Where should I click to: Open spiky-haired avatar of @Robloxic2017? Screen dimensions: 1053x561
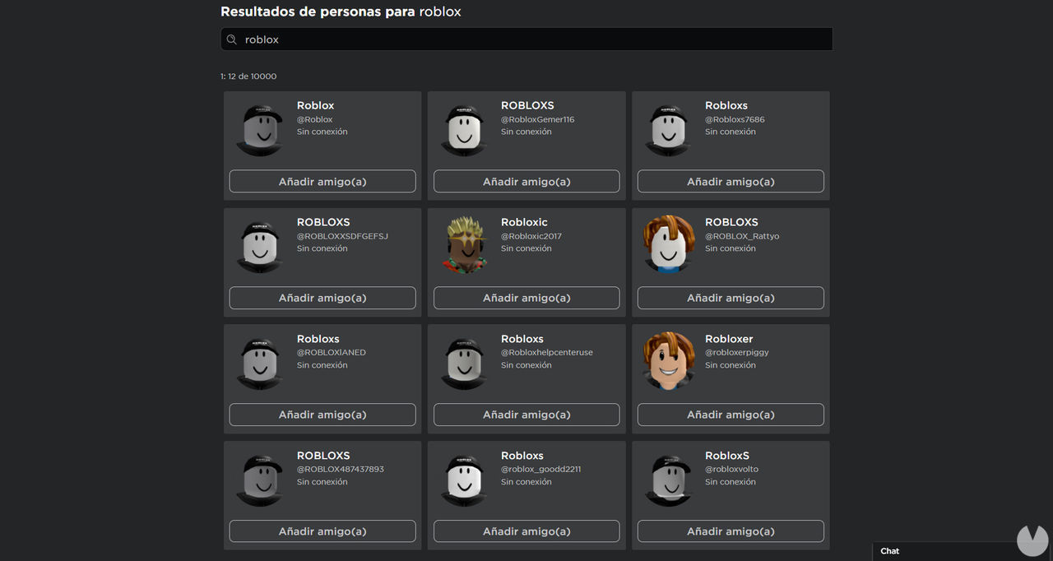pos(464,245)
